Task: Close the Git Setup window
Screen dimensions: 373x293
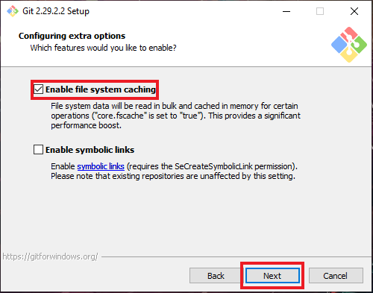Action: [x=354, y=11]
